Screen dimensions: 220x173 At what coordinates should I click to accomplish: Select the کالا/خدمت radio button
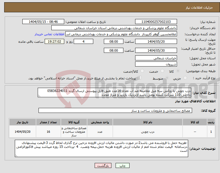click(142, 71)
